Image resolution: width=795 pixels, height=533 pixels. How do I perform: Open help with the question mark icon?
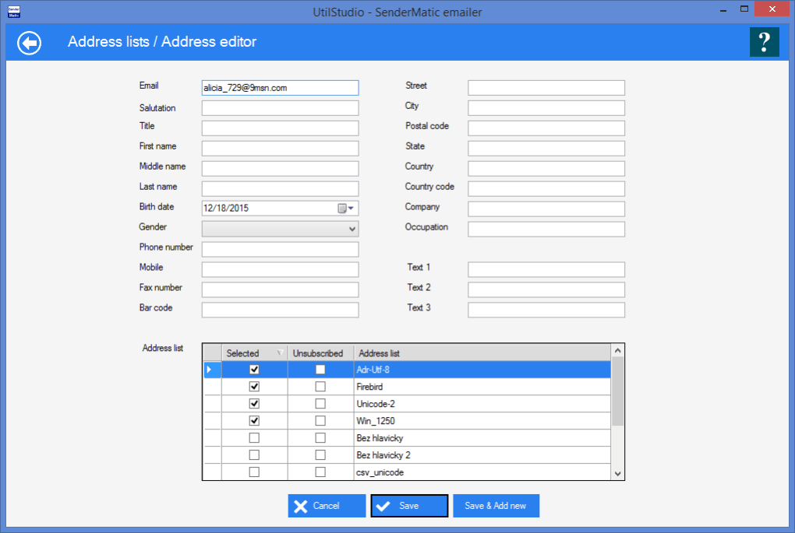764,42
